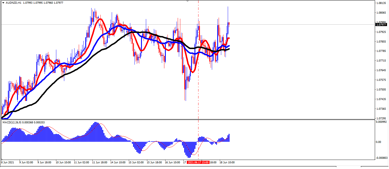Image resolution: width=389 pixels, height=169 pixels.
Task: Click close value 1.07977 in chart header
Action: [59, 3]
